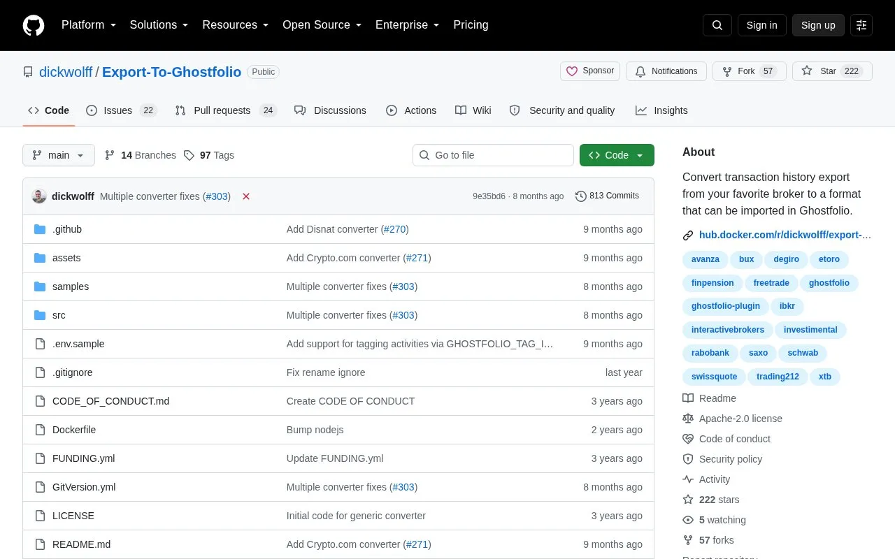Click the Star icon
This screenshot has height=559, width=895.
point(807,71)
